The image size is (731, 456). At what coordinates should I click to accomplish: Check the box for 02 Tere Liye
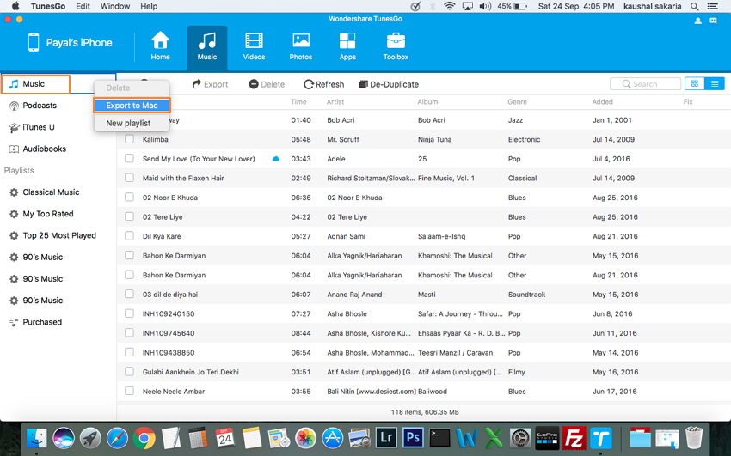pyautogui.click(x=129, y=216)
